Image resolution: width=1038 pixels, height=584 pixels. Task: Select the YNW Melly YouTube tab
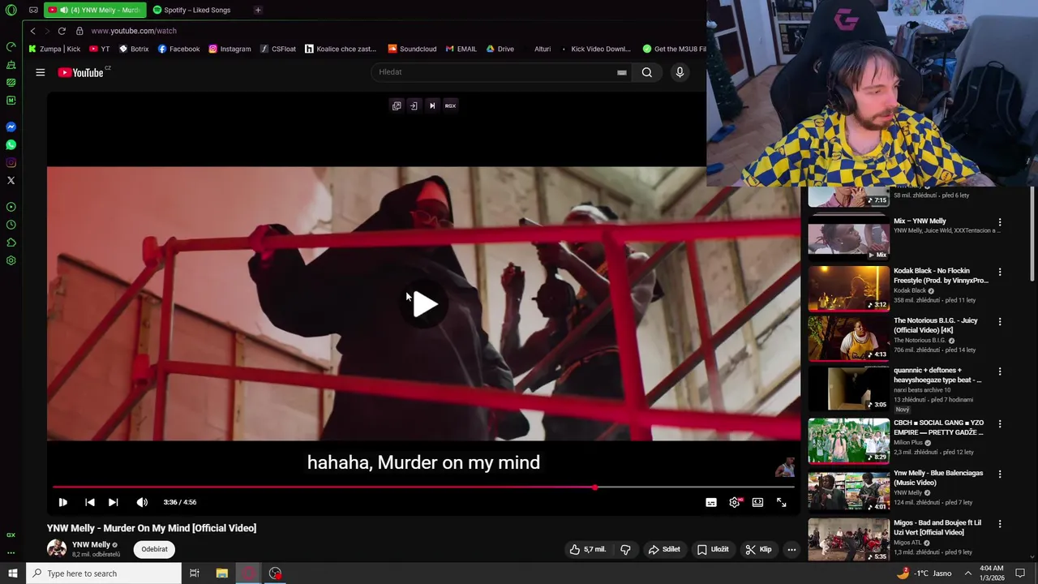pos(96,10)
